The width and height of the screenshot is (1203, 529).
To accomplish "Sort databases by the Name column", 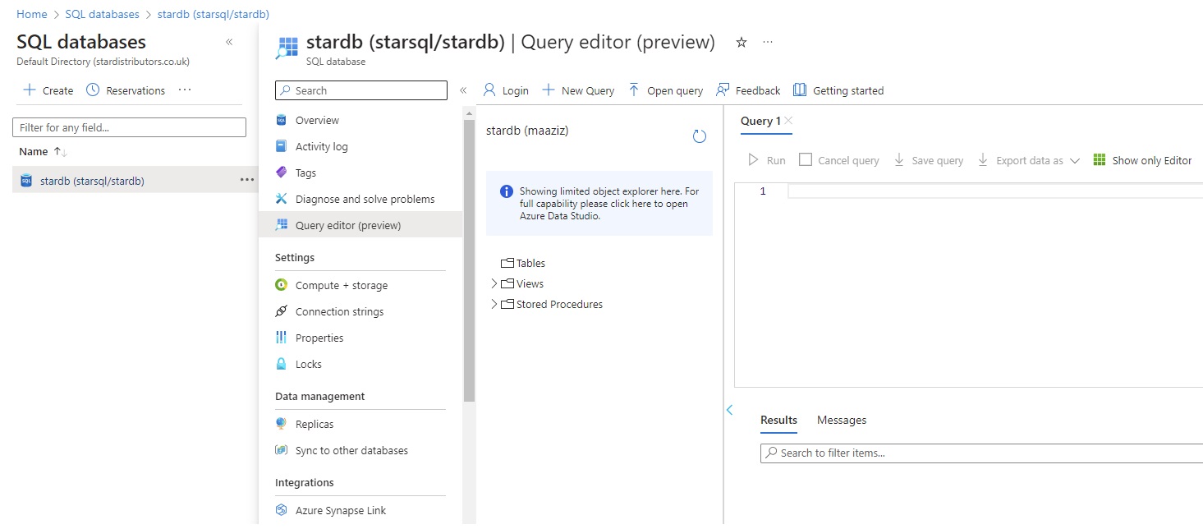I will pos(43,151).
